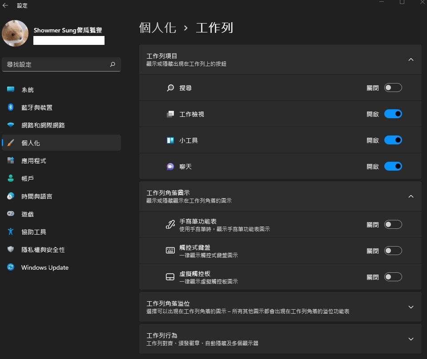Click the 工作檢視 task view icon

click(170, 114)
